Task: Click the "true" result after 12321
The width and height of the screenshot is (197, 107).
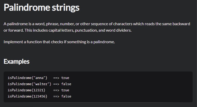Action: [x=65, y=90]
